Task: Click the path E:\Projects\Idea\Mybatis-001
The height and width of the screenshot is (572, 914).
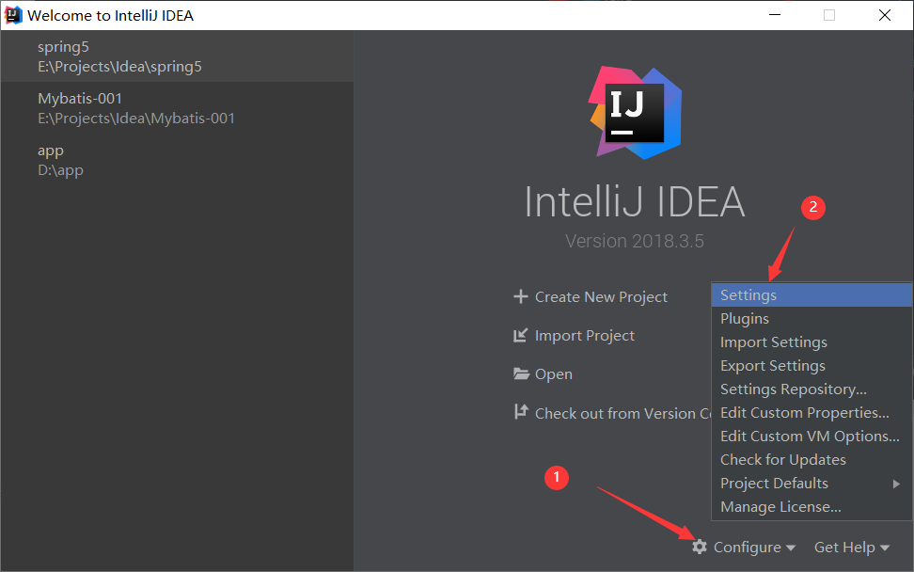Action: pos(136,119)
